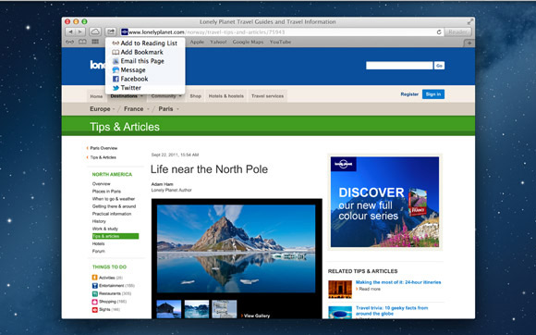Open the Home navigation tab
The height and width of the screenshot is (335, 536).
point(96,96)
